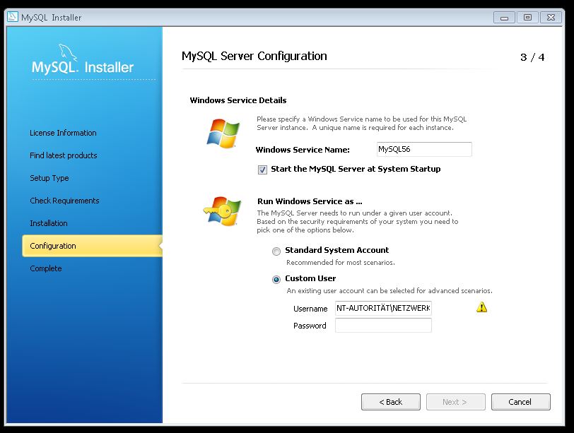Click the 'Run Windows Service as ...' heading
The height and width of the screenshot is (433, 574).
click(310, 201)
